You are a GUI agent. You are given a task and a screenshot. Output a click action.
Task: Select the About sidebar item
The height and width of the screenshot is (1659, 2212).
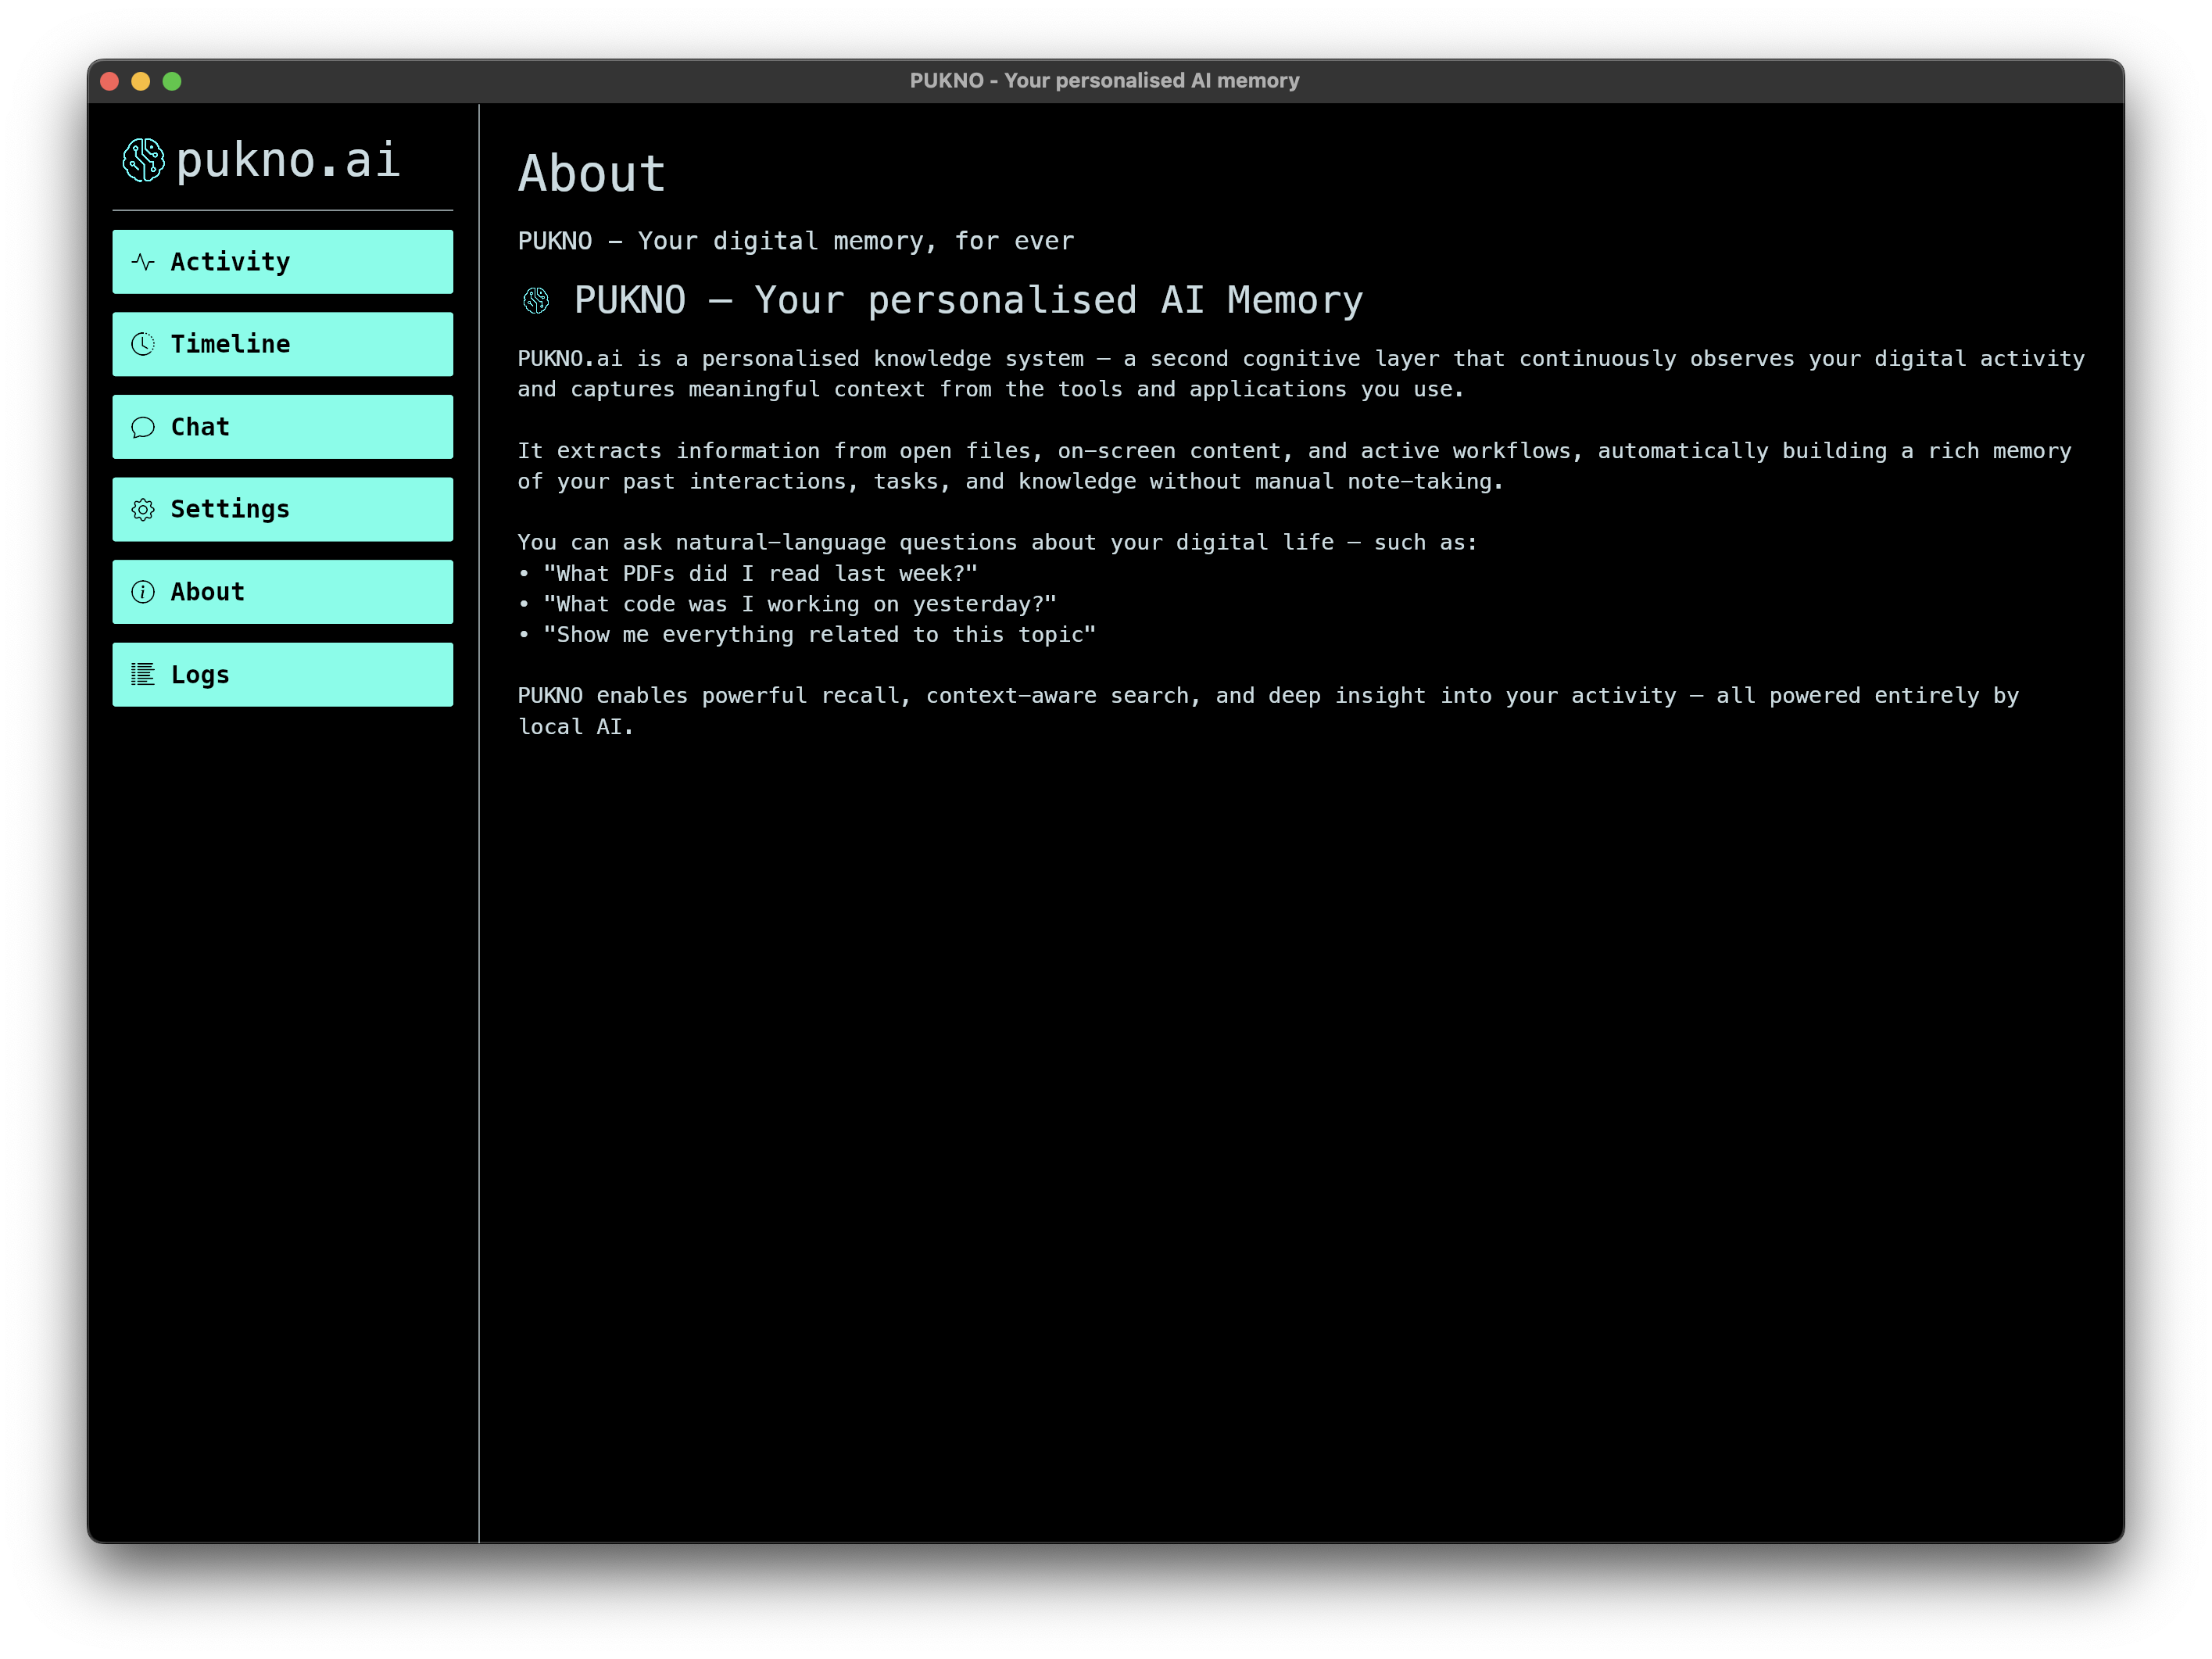282,592
